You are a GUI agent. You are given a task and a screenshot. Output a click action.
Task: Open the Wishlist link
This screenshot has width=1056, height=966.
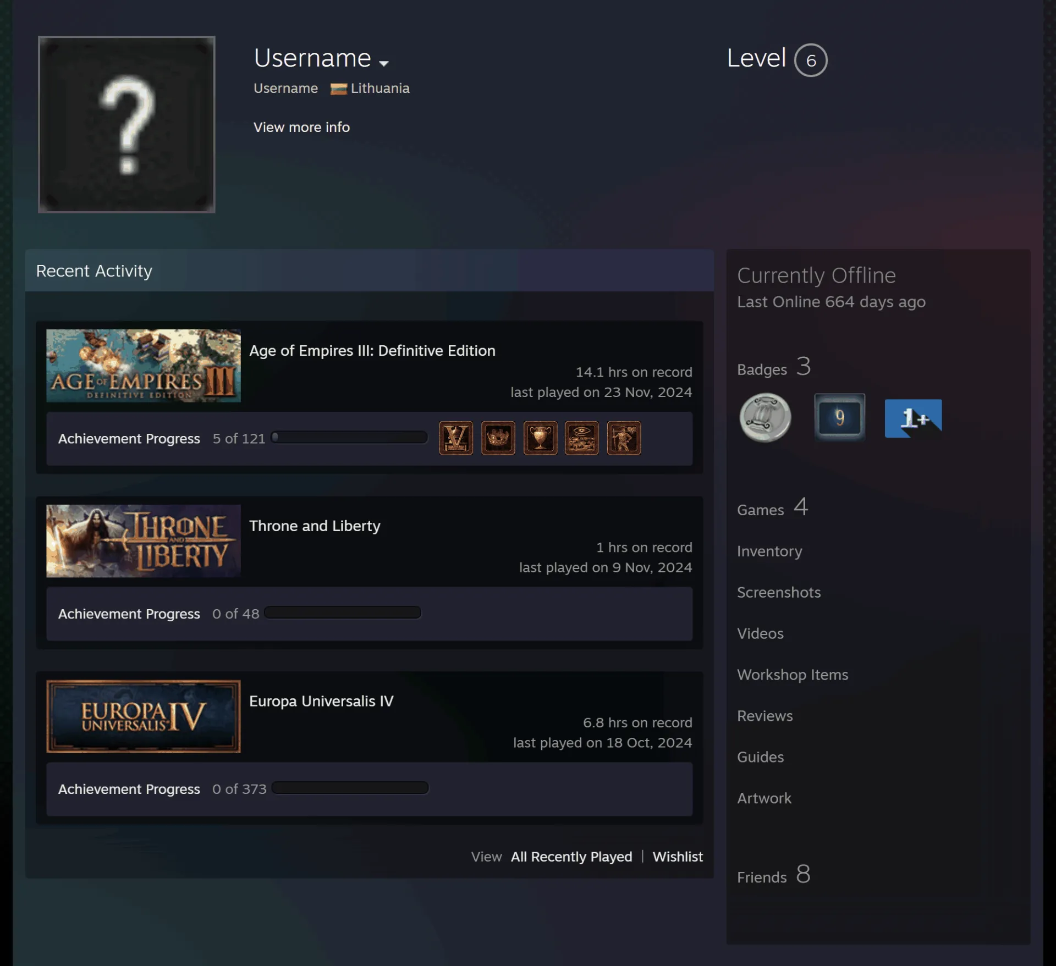pyautogui.click(x=678, y=857)
